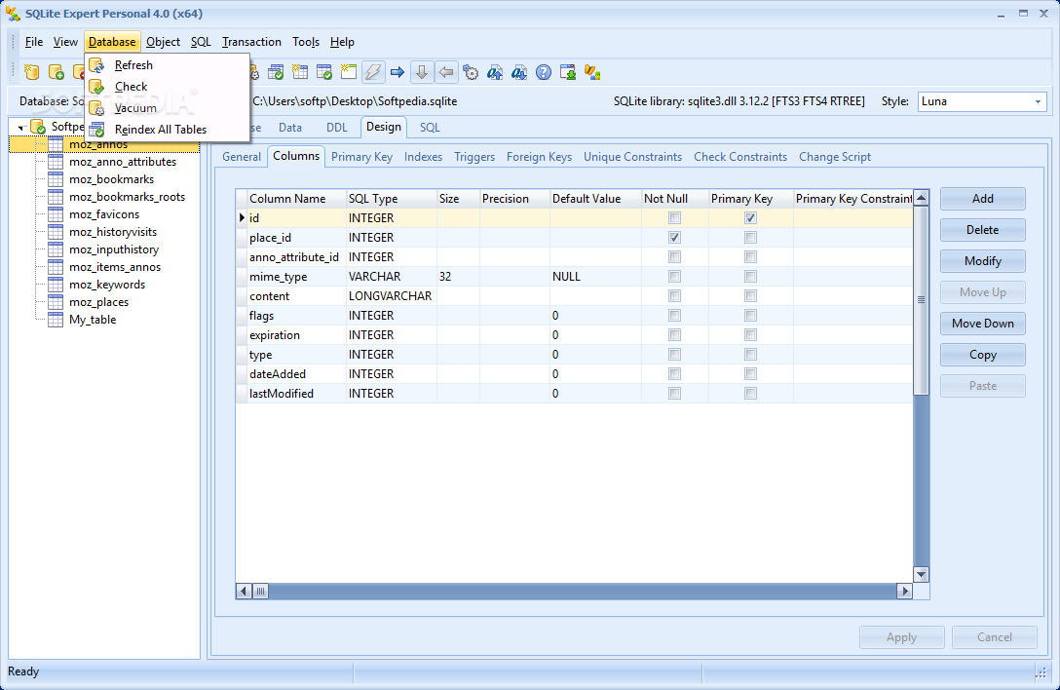The width and height of the screenshot is (1060, 690).
Task: Click the Check menu item icon
Action: [97, 87]
